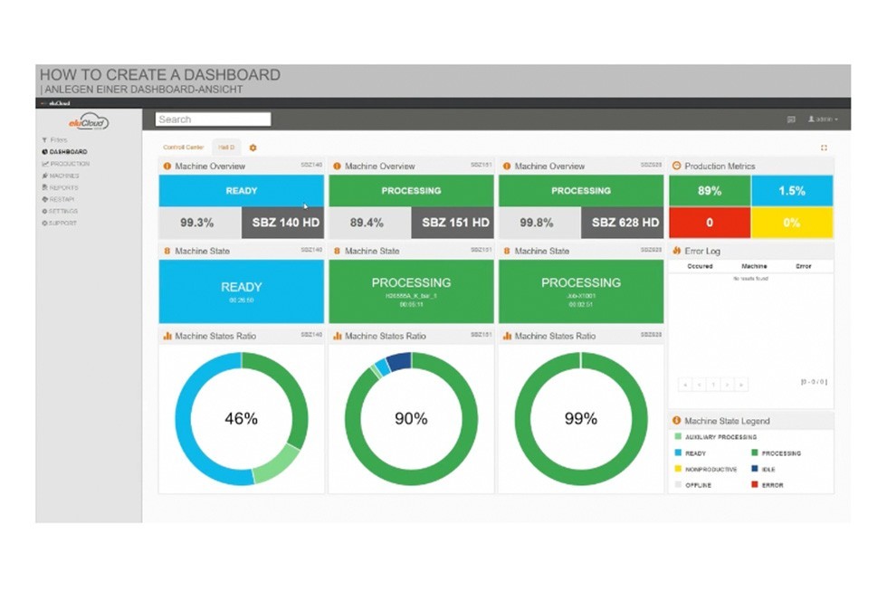Click the SBZ628 Machine State widget icon

pyautogui.click(x=506, y=251)
